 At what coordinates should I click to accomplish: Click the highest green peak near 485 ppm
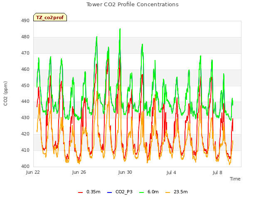coord(120,29)
